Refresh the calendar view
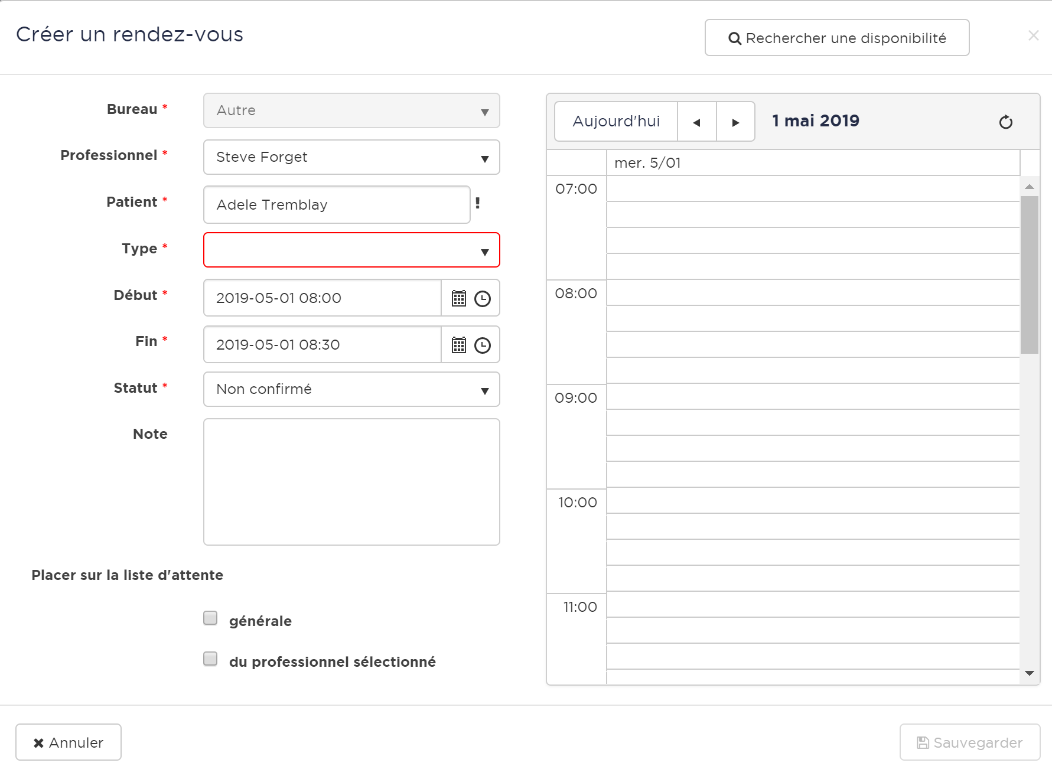 point(1005,122)
